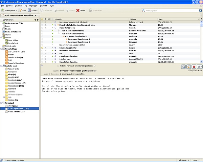The height and width of the screenshot is (162, 203).
Task: Click the red X icon in the message header
Action: (194, 67)
